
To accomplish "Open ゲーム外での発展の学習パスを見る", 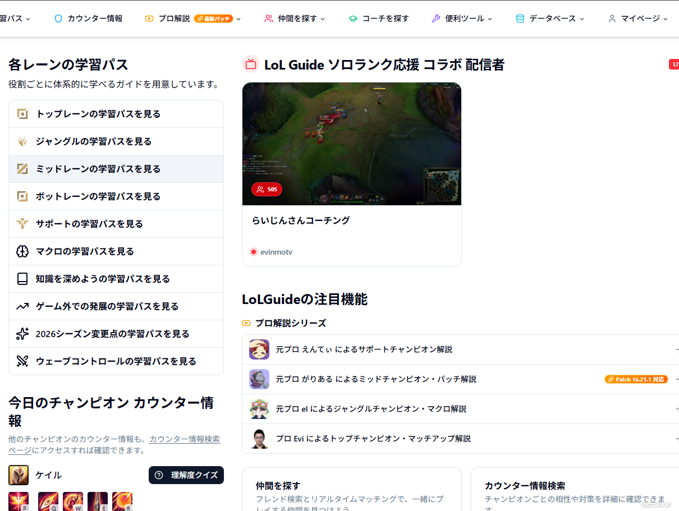I will click(x=116, y=306).
